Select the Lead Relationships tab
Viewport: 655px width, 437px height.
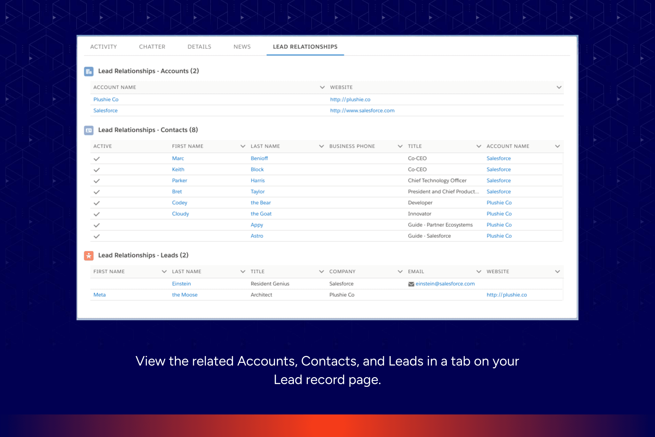(305, 47)
